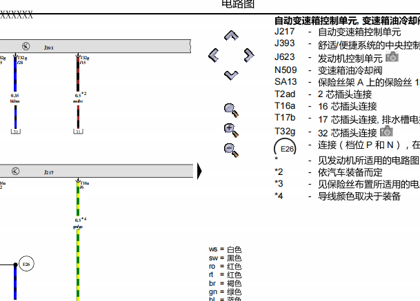Open the camera photo icon beside T32g
This screenshot has width=420, height=301.
click(x=386, y=131)
